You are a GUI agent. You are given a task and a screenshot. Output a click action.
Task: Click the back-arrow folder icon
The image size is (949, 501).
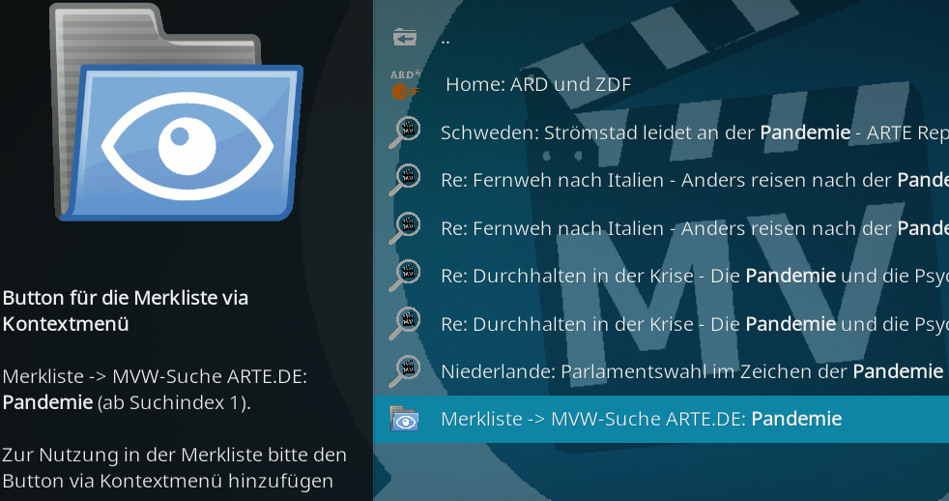tap(405, 38)
